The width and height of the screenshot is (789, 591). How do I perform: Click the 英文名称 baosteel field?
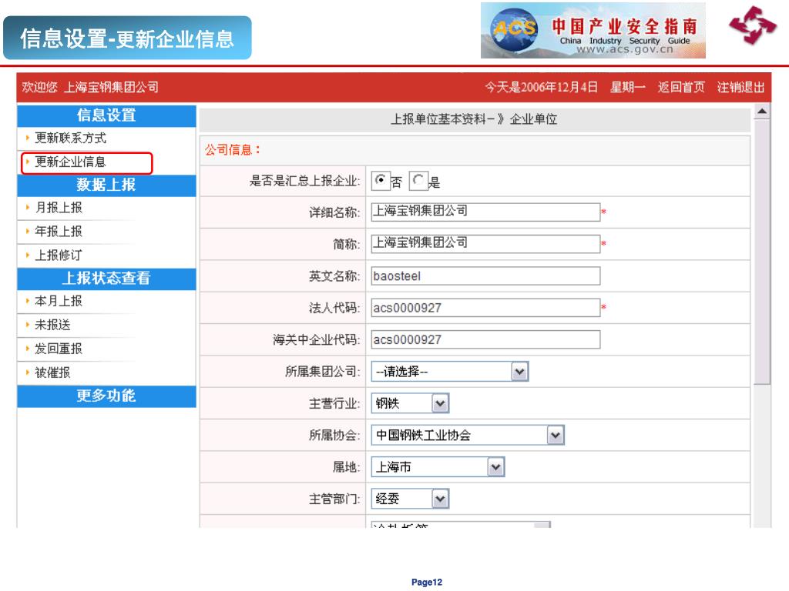[x=485, y=275]
